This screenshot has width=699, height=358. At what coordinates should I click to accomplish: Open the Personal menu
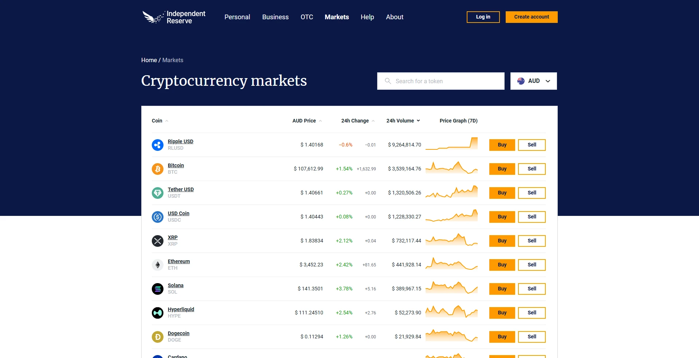[237, 17]
